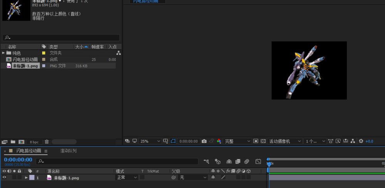385x188 pixels.
Task: Switch to the 渲染队列 tab
Action: pos(68,151)
